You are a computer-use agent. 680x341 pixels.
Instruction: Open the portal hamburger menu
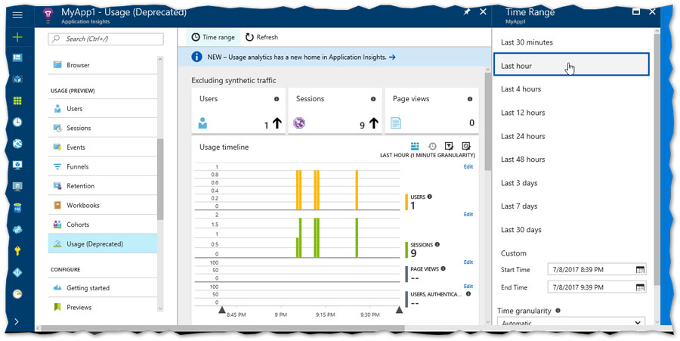[x=17, y=15]
